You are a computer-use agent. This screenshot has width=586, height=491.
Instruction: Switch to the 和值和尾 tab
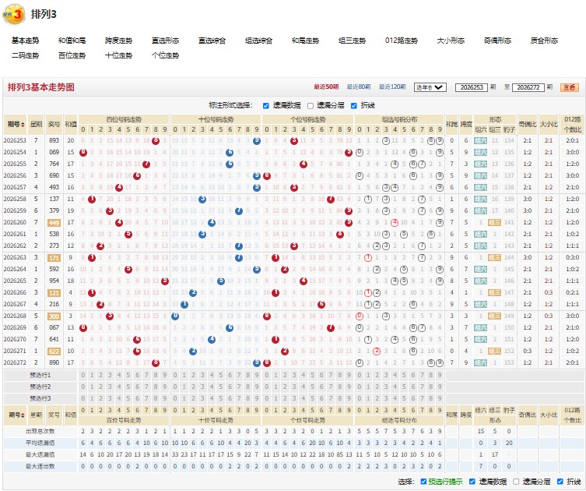(x=72, y=41)
